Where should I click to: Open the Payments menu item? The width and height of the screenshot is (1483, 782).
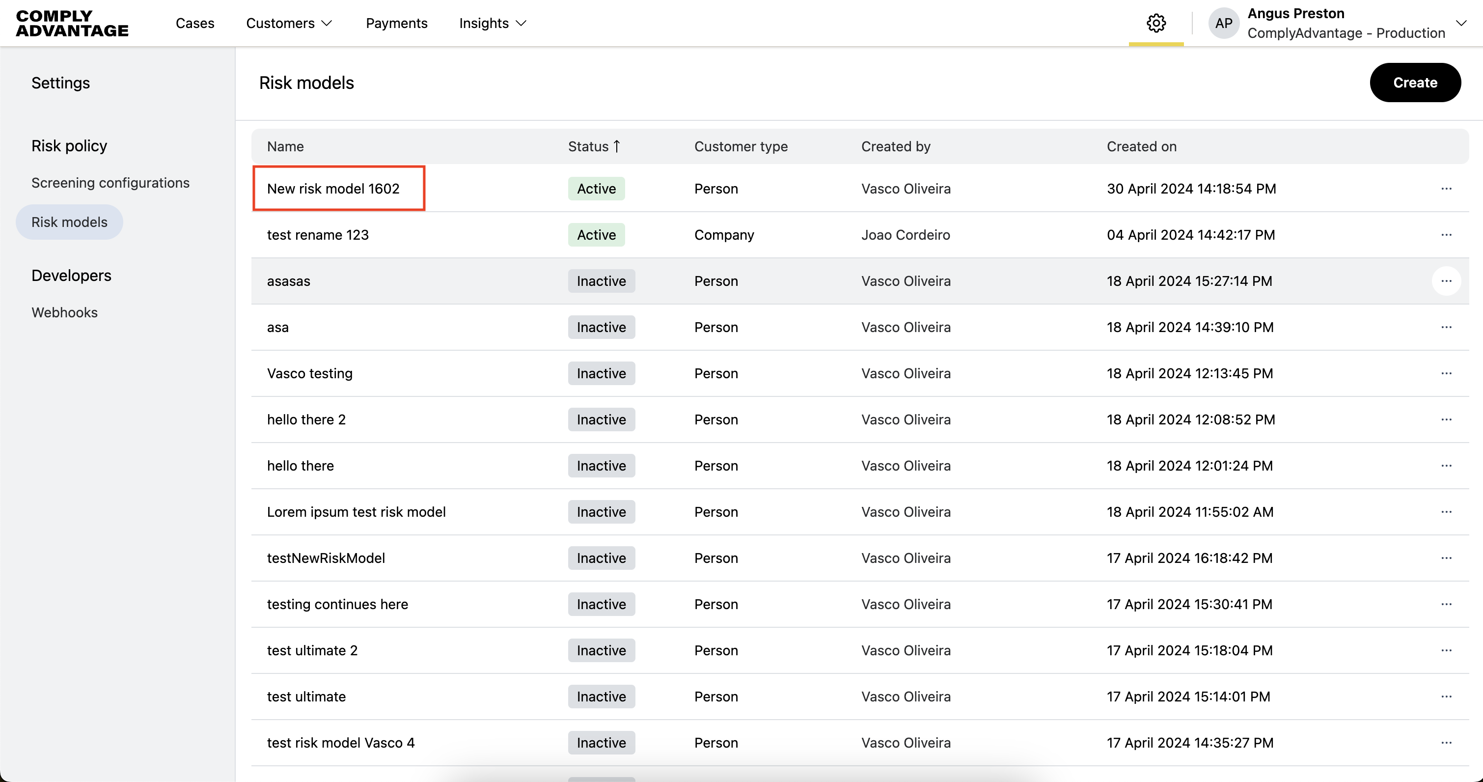pos(396,23)
